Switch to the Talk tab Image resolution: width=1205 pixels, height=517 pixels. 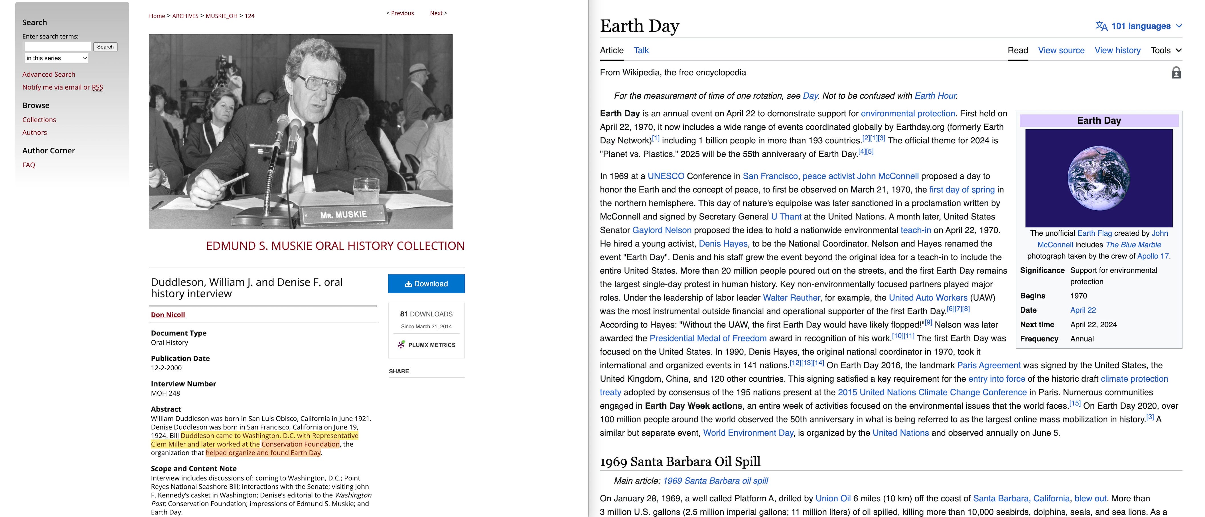click(x=641, y=50)
